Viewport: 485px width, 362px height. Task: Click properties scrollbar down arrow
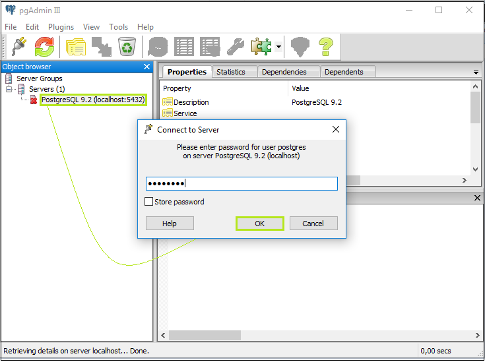475,169
